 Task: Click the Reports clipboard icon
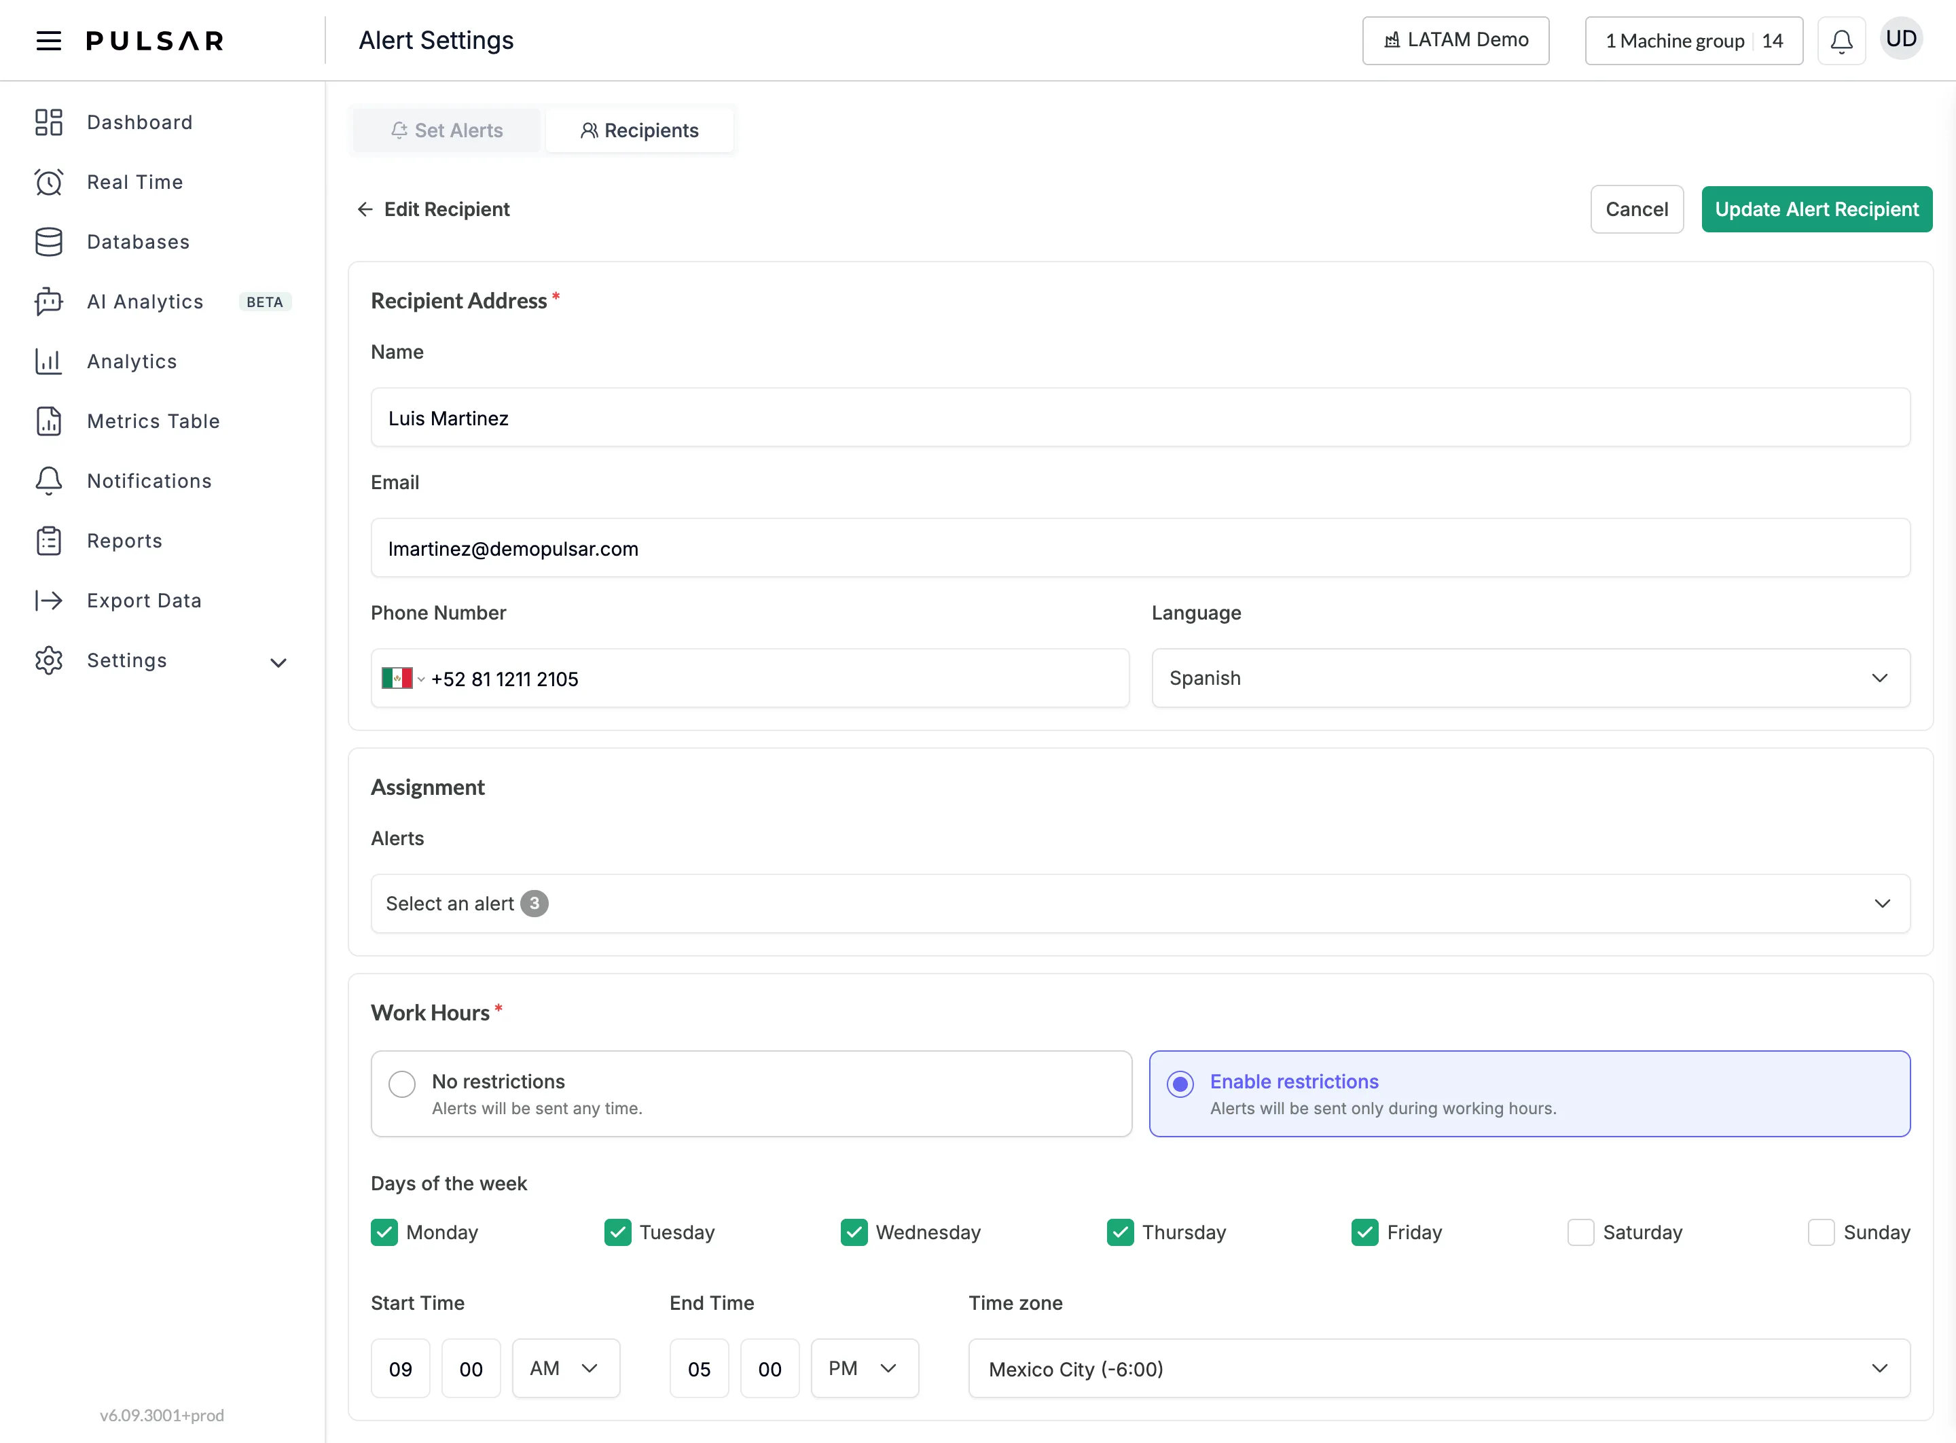[x=49, y=541]
